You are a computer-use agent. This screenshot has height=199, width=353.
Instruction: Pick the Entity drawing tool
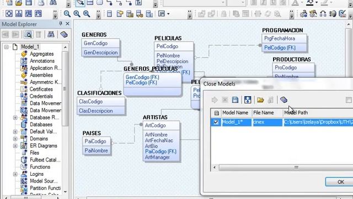[90, 3]
